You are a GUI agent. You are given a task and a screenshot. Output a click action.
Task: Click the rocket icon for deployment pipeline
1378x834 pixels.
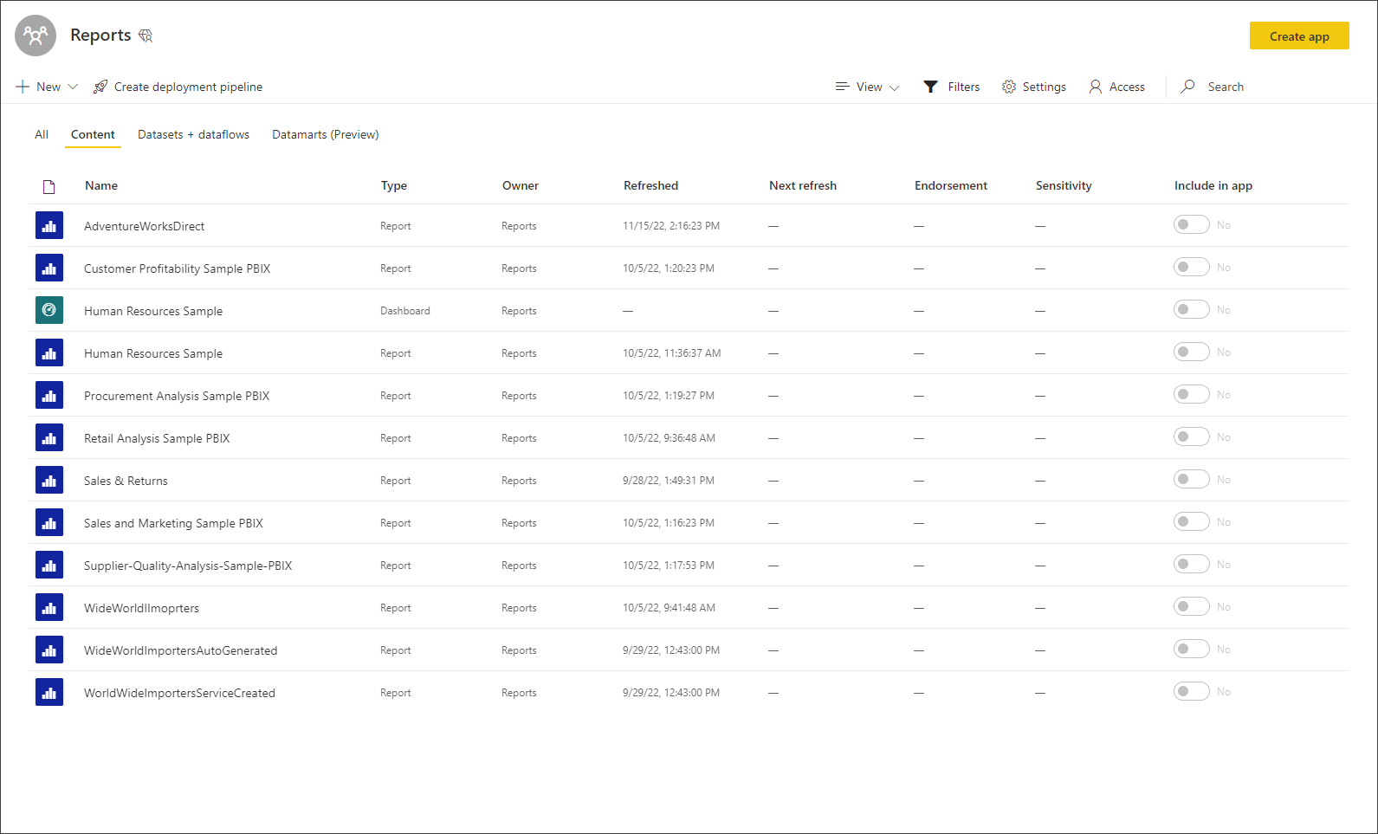pyautogui.click(x=100, y=87)
